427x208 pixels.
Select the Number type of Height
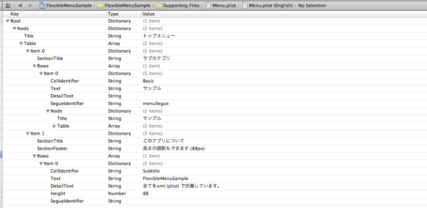click(x=117, y=194)
